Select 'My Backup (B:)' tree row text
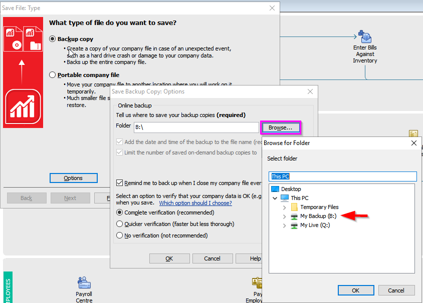 [318, 216]
